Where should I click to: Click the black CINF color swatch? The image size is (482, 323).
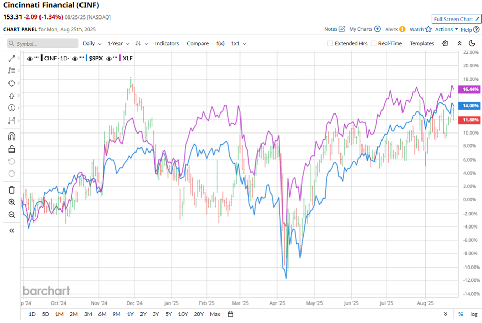[42, 58]
